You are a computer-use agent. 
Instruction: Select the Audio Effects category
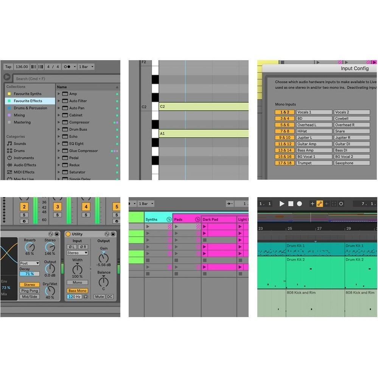25,165
